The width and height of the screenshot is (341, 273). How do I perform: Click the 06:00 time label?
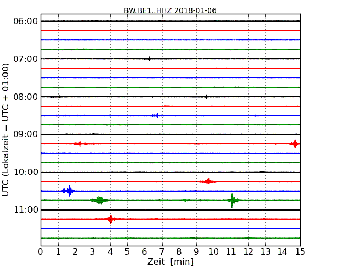pos(26,22)
